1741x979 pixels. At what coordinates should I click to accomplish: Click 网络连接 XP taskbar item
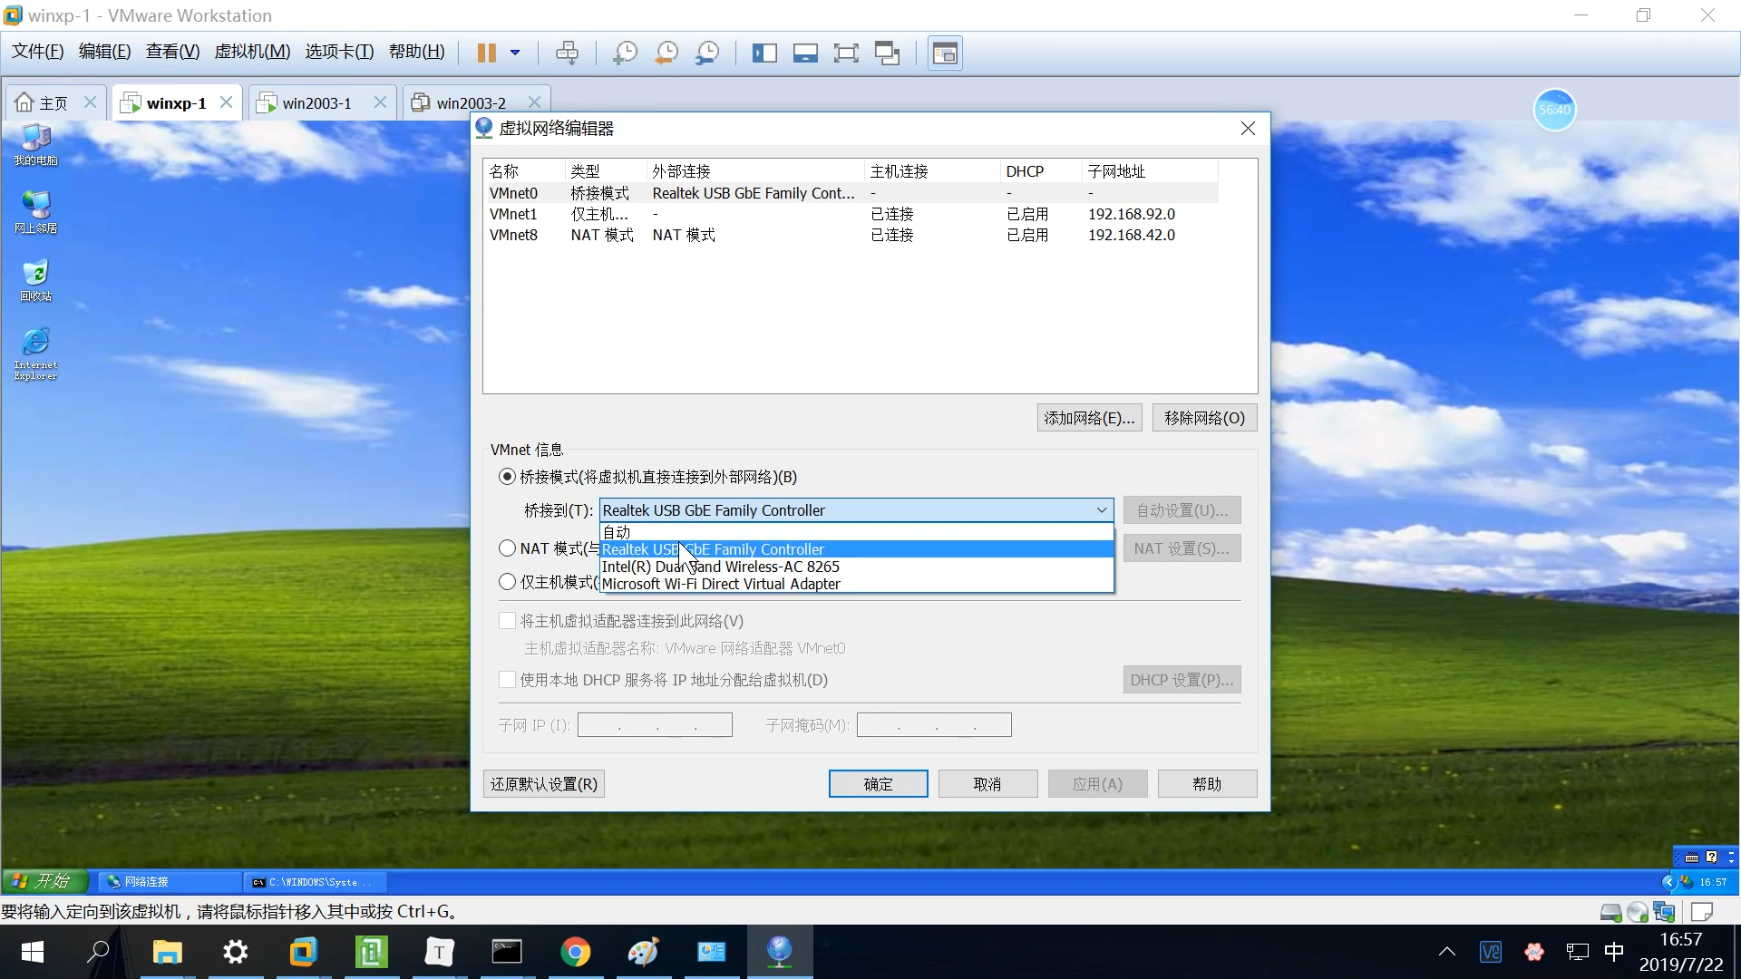pyautogui.click(x=169, y=882)
